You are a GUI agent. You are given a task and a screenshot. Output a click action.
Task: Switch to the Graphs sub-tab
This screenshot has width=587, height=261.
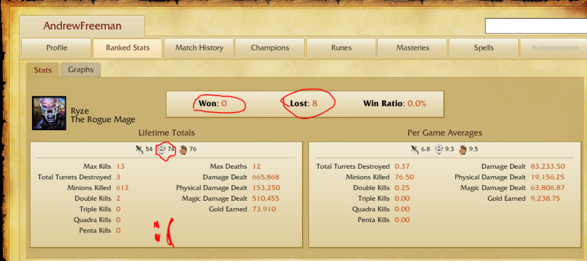point(80,69)
